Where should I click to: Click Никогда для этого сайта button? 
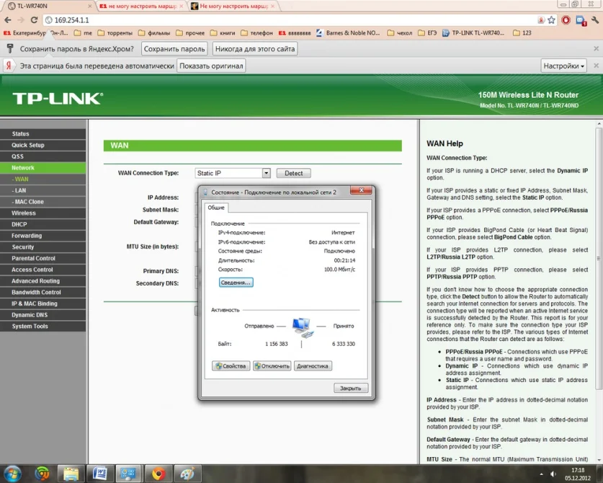(x=255, y=49)
